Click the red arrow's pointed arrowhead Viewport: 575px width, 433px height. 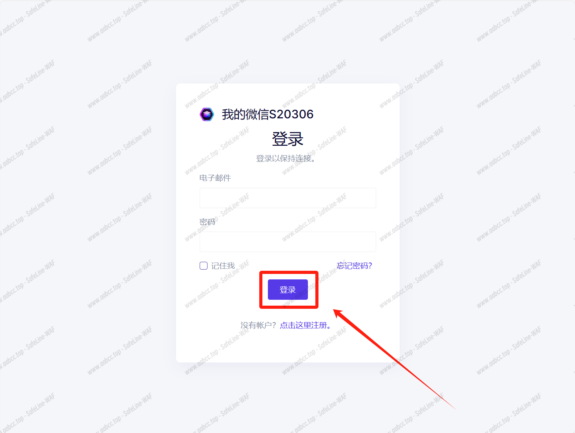pos(337,313)
